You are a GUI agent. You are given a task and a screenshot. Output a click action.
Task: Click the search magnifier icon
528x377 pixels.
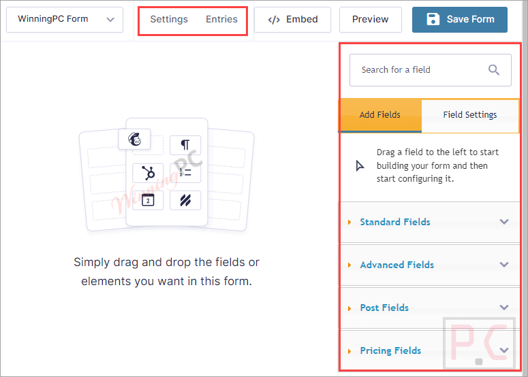pos(495,70)
